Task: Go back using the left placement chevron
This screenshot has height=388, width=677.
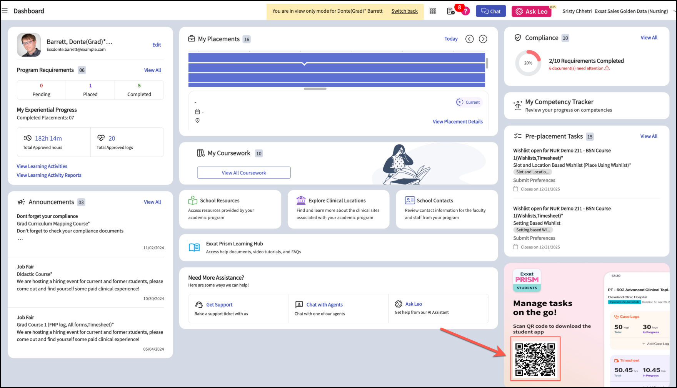Action: coord(469,39)
